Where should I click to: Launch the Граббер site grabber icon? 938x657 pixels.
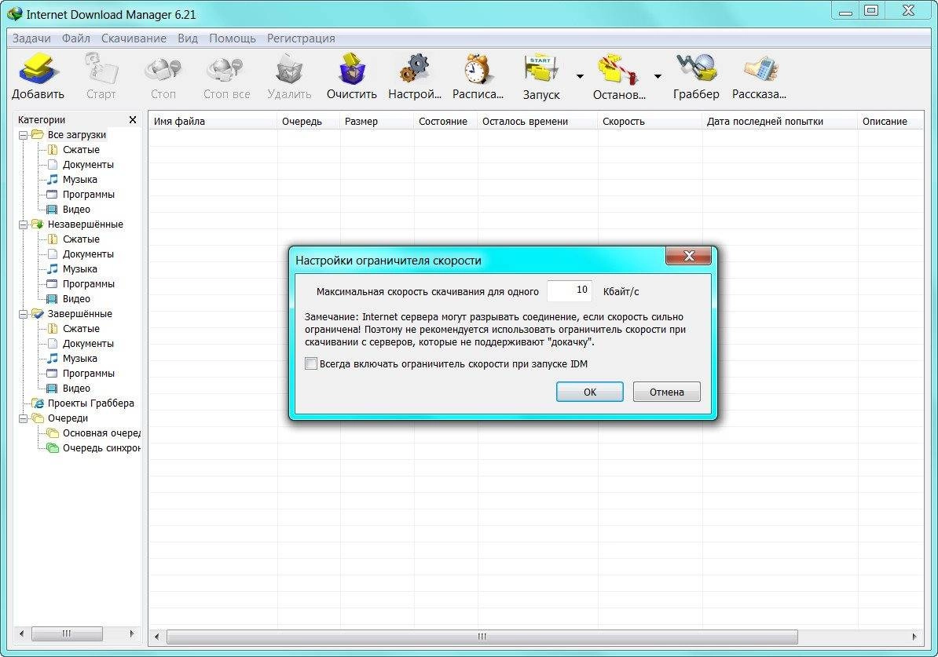696,68
